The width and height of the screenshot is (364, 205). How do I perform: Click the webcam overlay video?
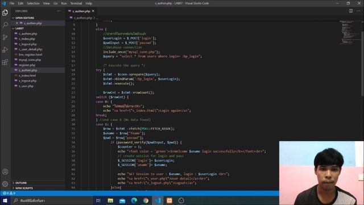(321, 173)
